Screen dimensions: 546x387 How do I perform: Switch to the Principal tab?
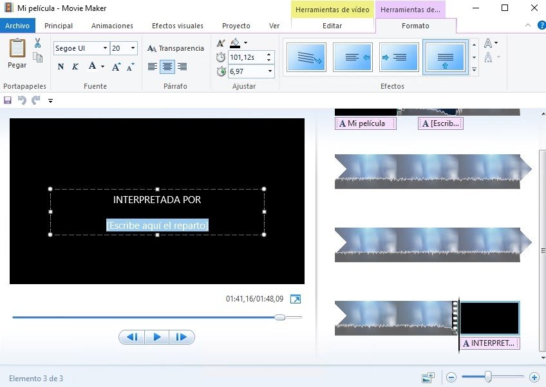(x=59, y=26)
